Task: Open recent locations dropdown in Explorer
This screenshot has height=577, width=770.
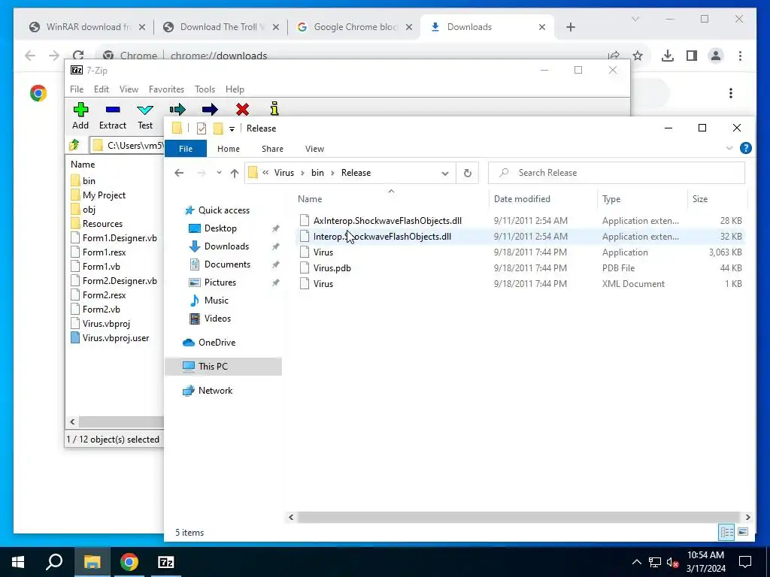Action: 219,173
